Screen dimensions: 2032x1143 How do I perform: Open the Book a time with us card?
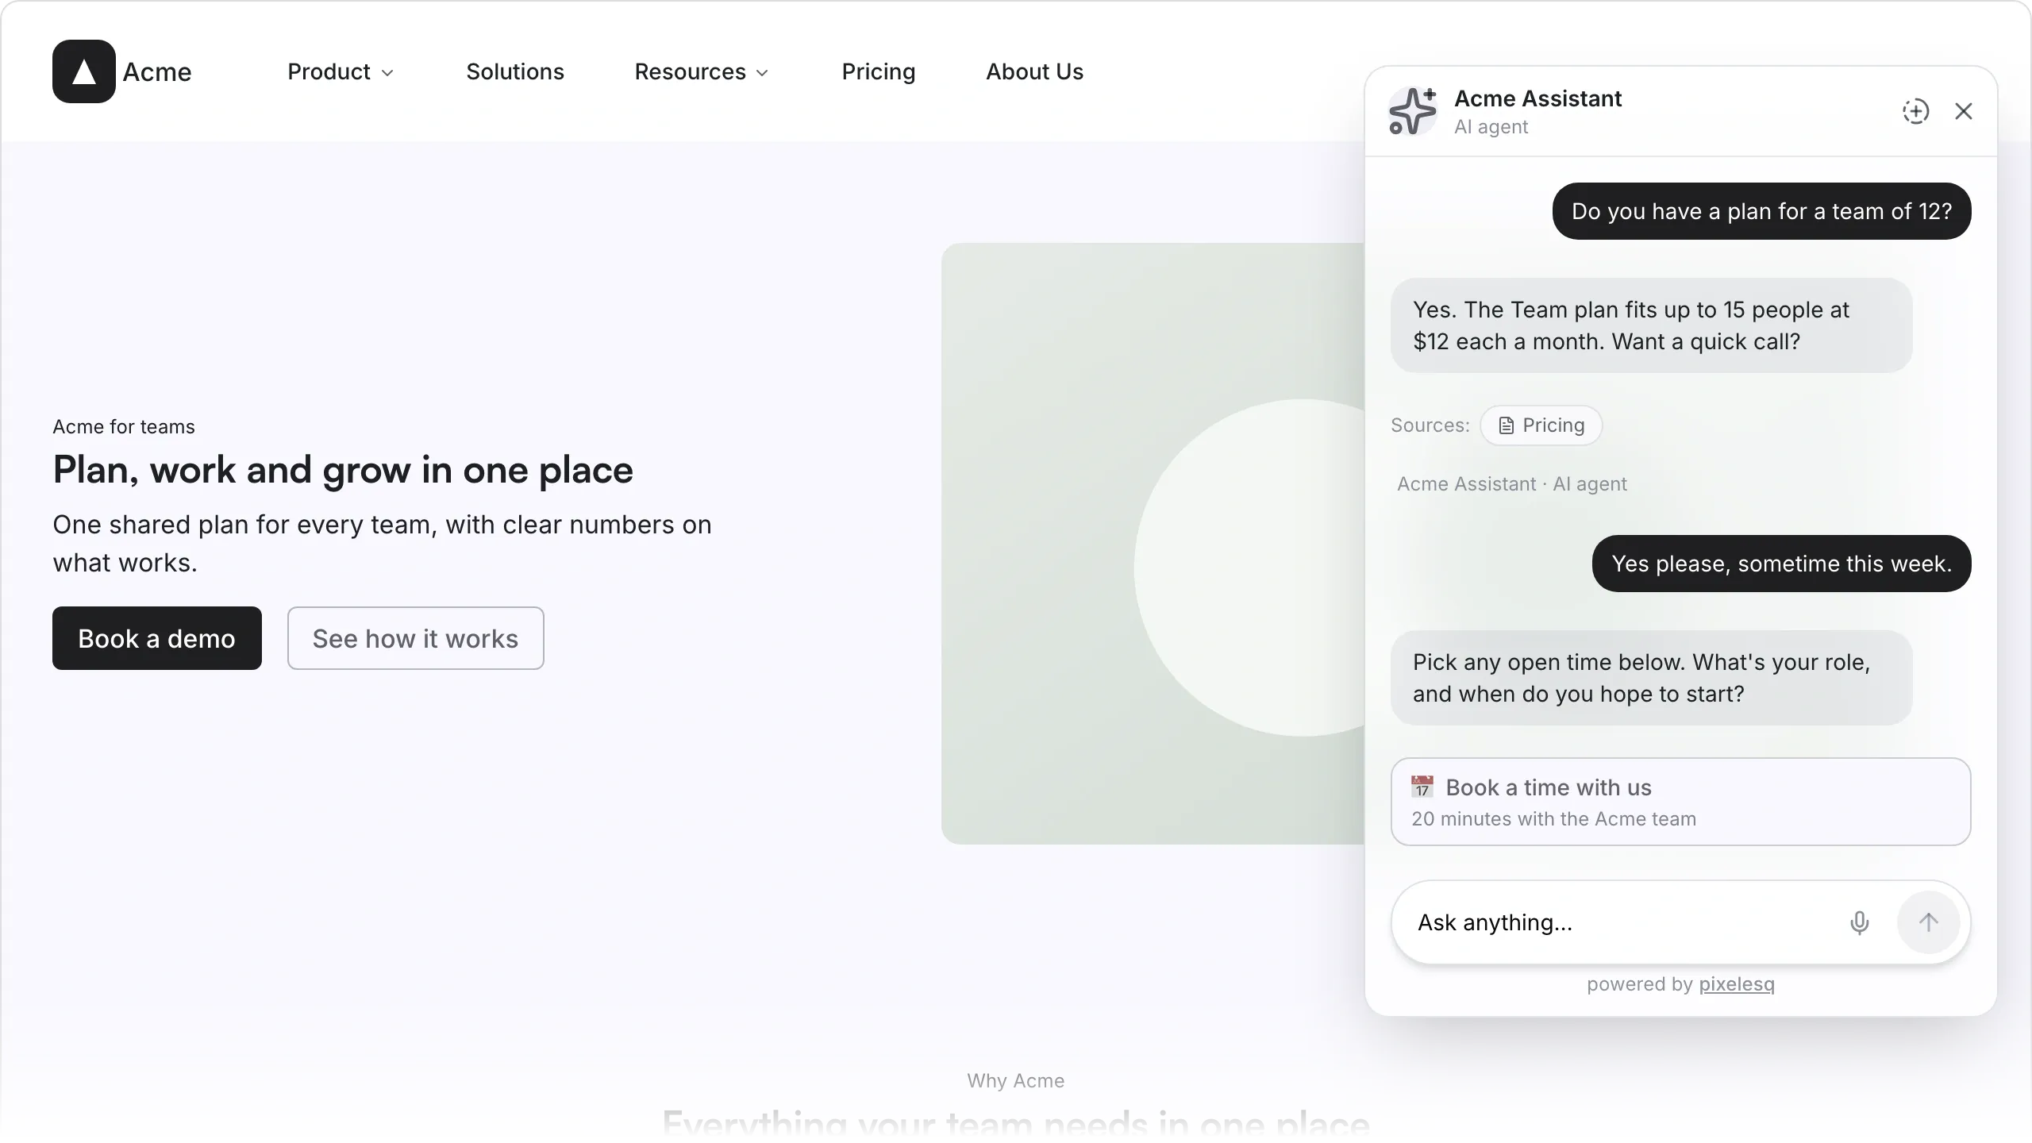[1680, 802]
